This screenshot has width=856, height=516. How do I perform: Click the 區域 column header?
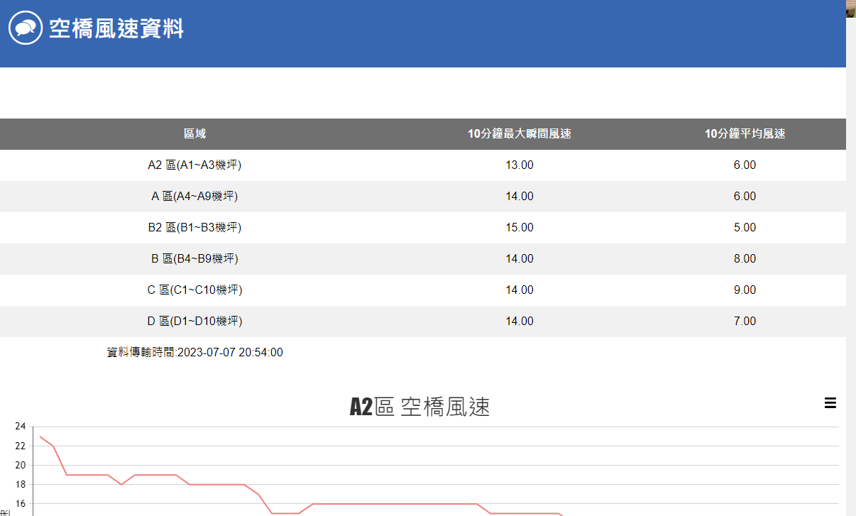click(x=194, y=133)
